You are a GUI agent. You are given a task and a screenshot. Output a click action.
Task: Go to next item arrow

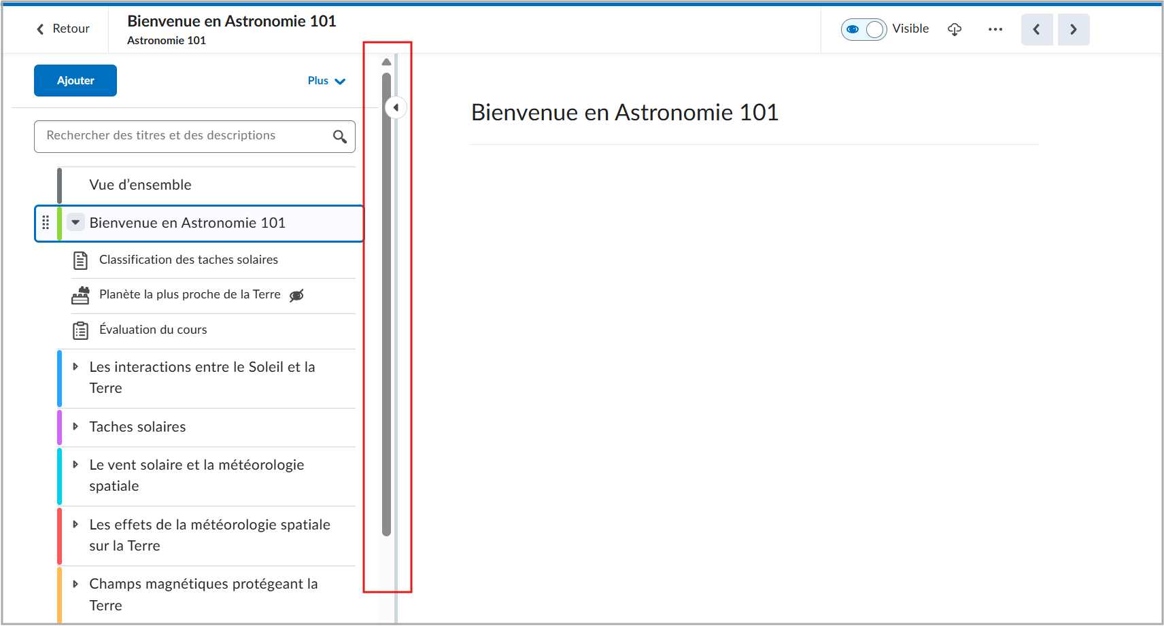click(1074, 29)
